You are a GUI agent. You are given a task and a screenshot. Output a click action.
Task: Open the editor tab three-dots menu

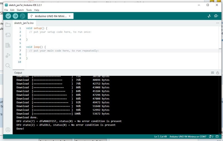click(x=217, y=23)
